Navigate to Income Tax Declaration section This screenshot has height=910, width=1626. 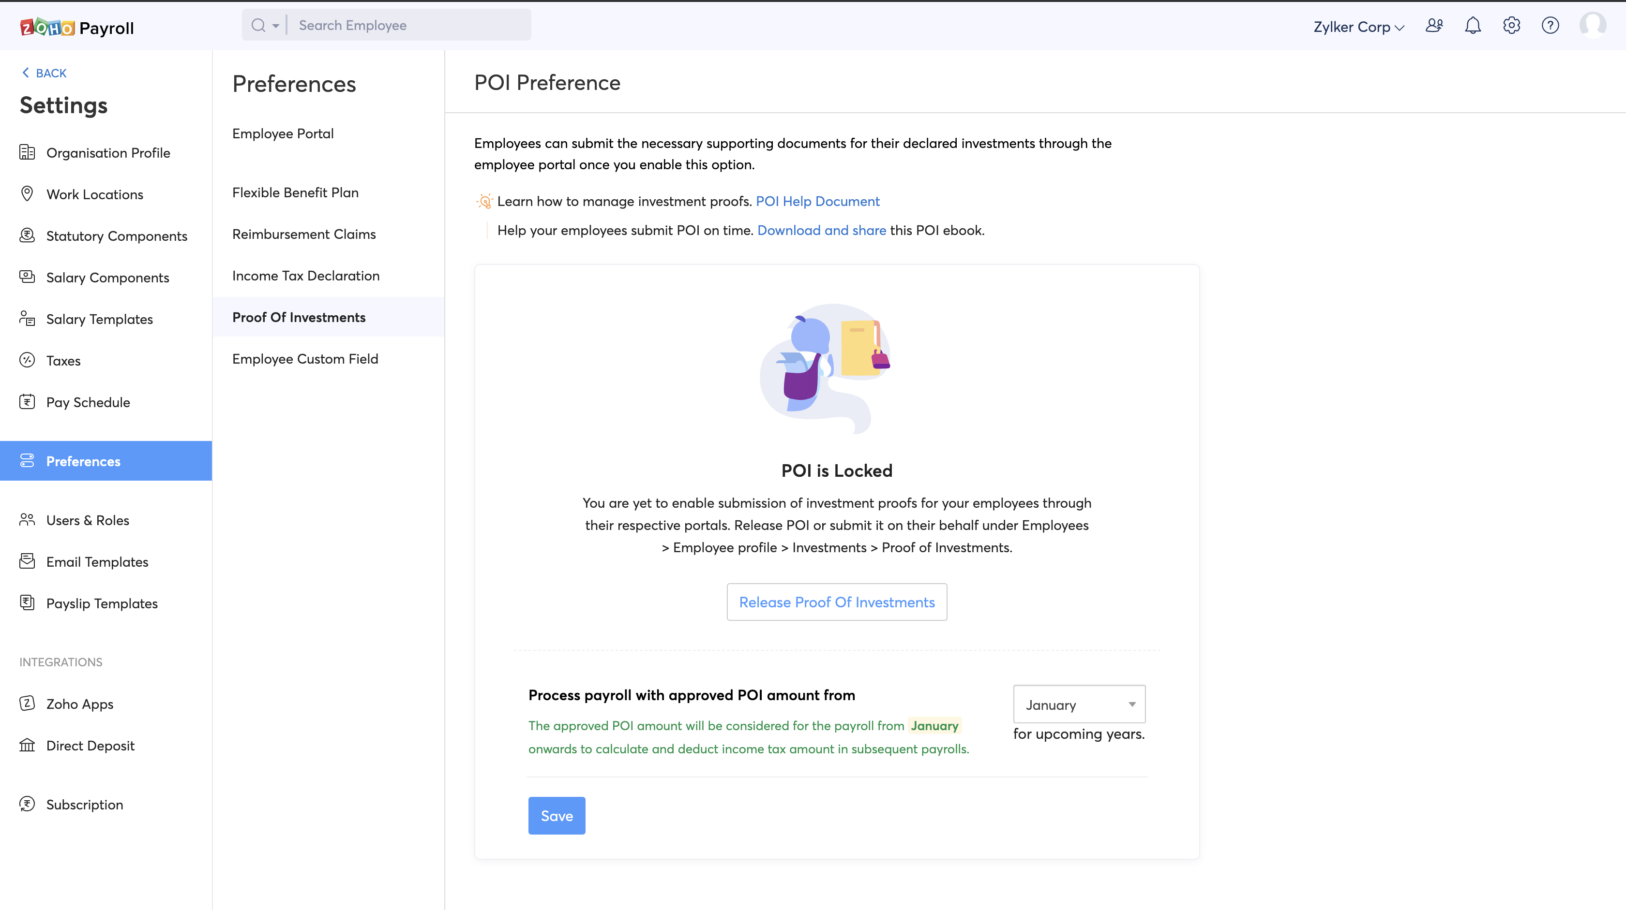(x=305, y=276)
